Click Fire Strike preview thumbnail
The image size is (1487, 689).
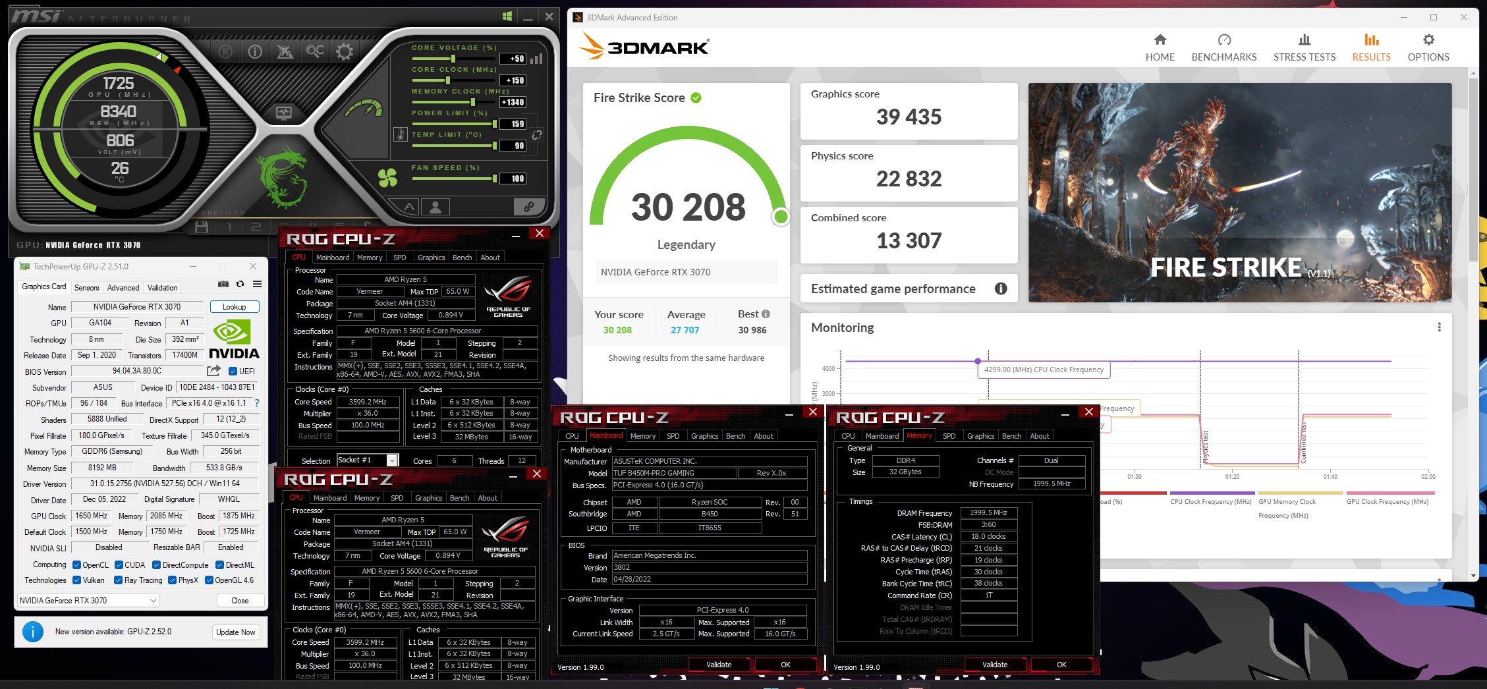[x=1239, y=192]
